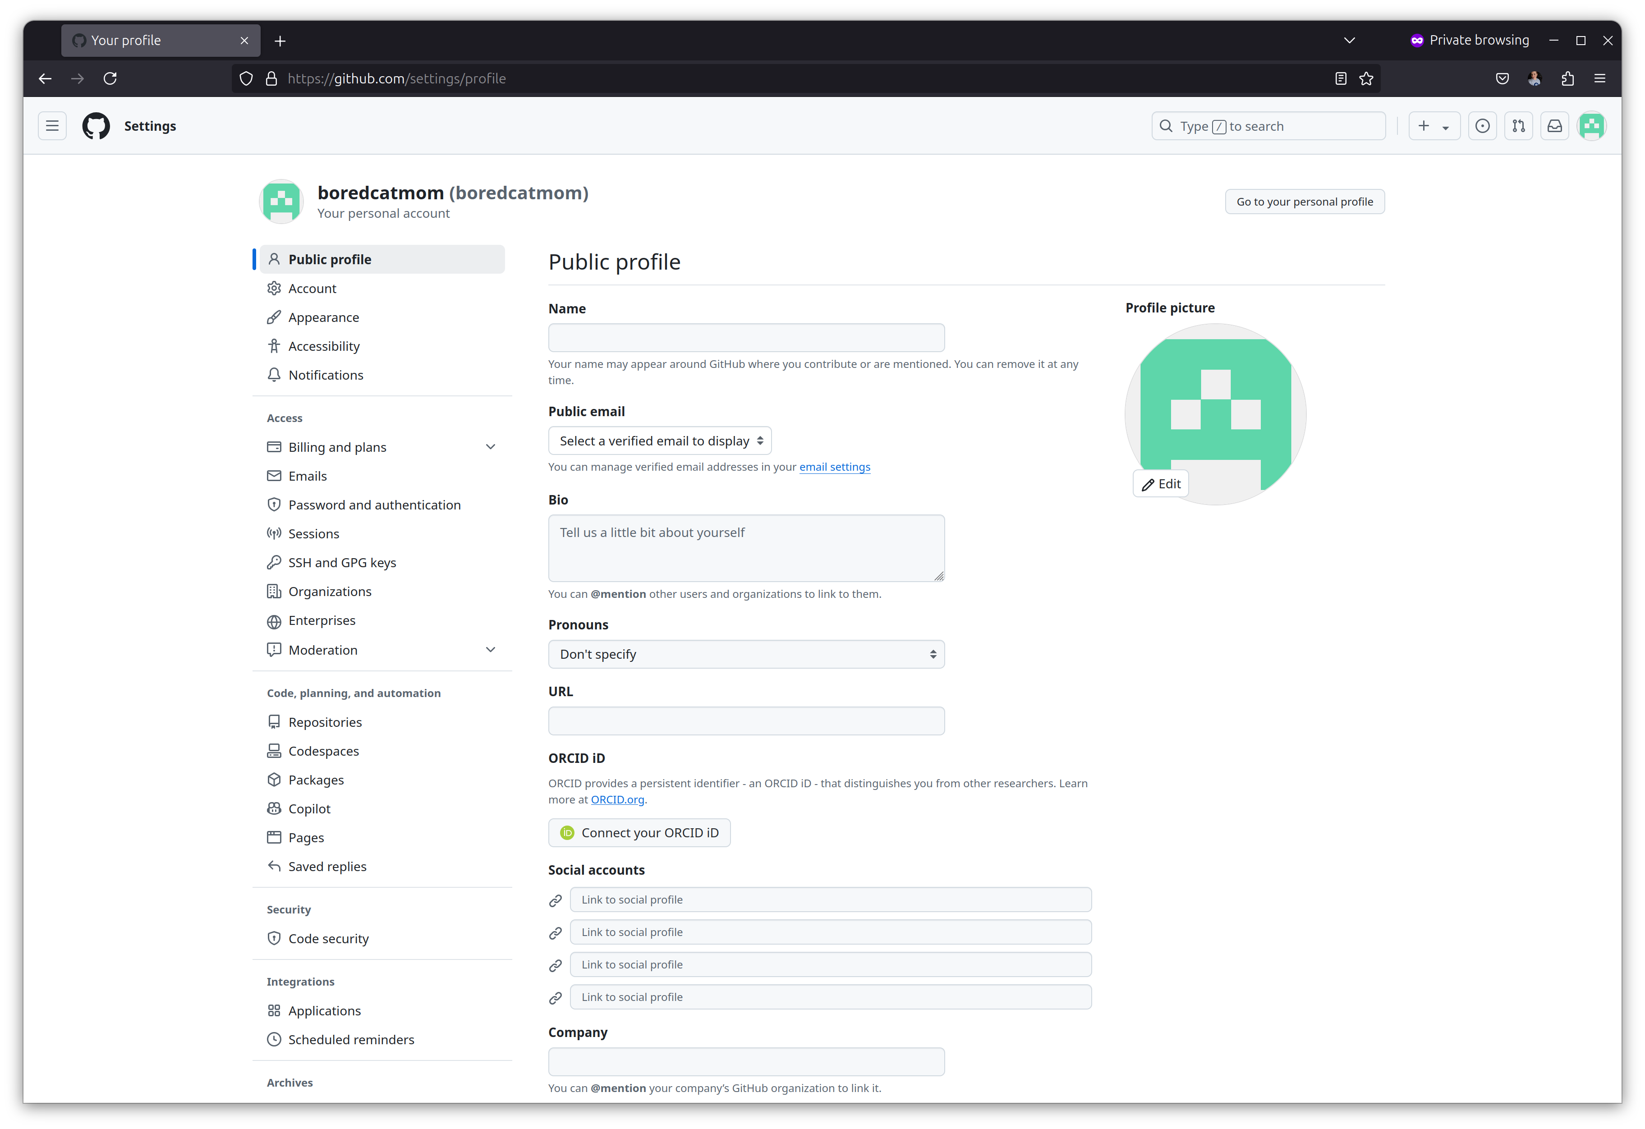Open Repositories settings
The width and height of the screenshot is (1645, 1129).
pyautogui.click(x=381, y=722)
